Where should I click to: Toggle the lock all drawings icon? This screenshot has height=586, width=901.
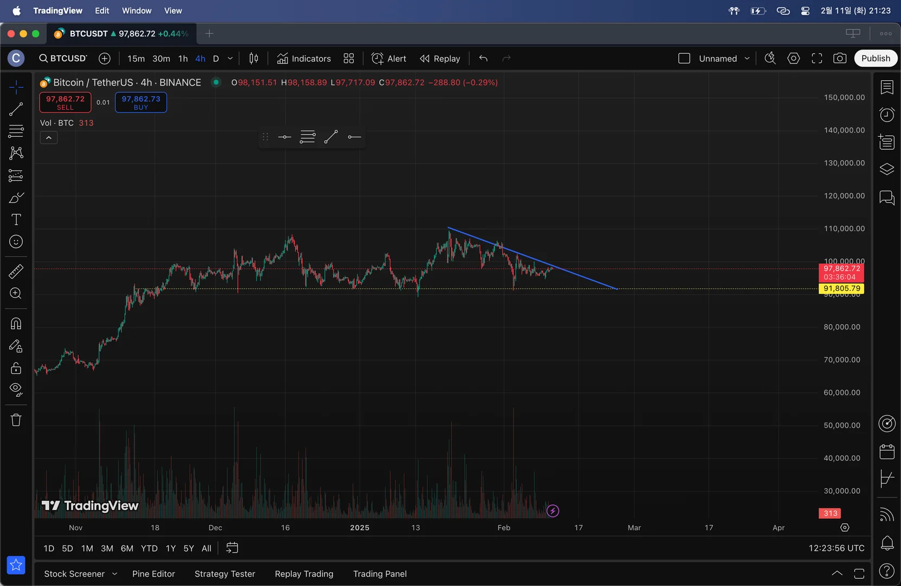point(16,368)
